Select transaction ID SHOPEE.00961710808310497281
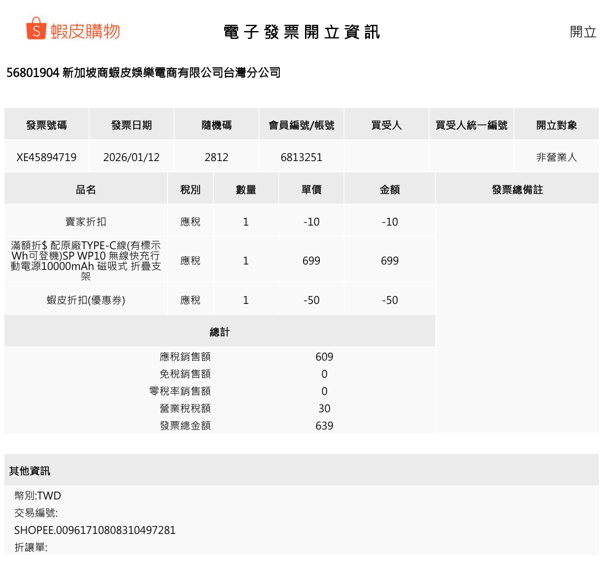The height and width of the screenshot is (562, 612). 95,530
